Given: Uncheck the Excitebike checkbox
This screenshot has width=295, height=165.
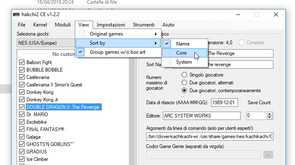Looking at the screenshot, I should [22, 122].
